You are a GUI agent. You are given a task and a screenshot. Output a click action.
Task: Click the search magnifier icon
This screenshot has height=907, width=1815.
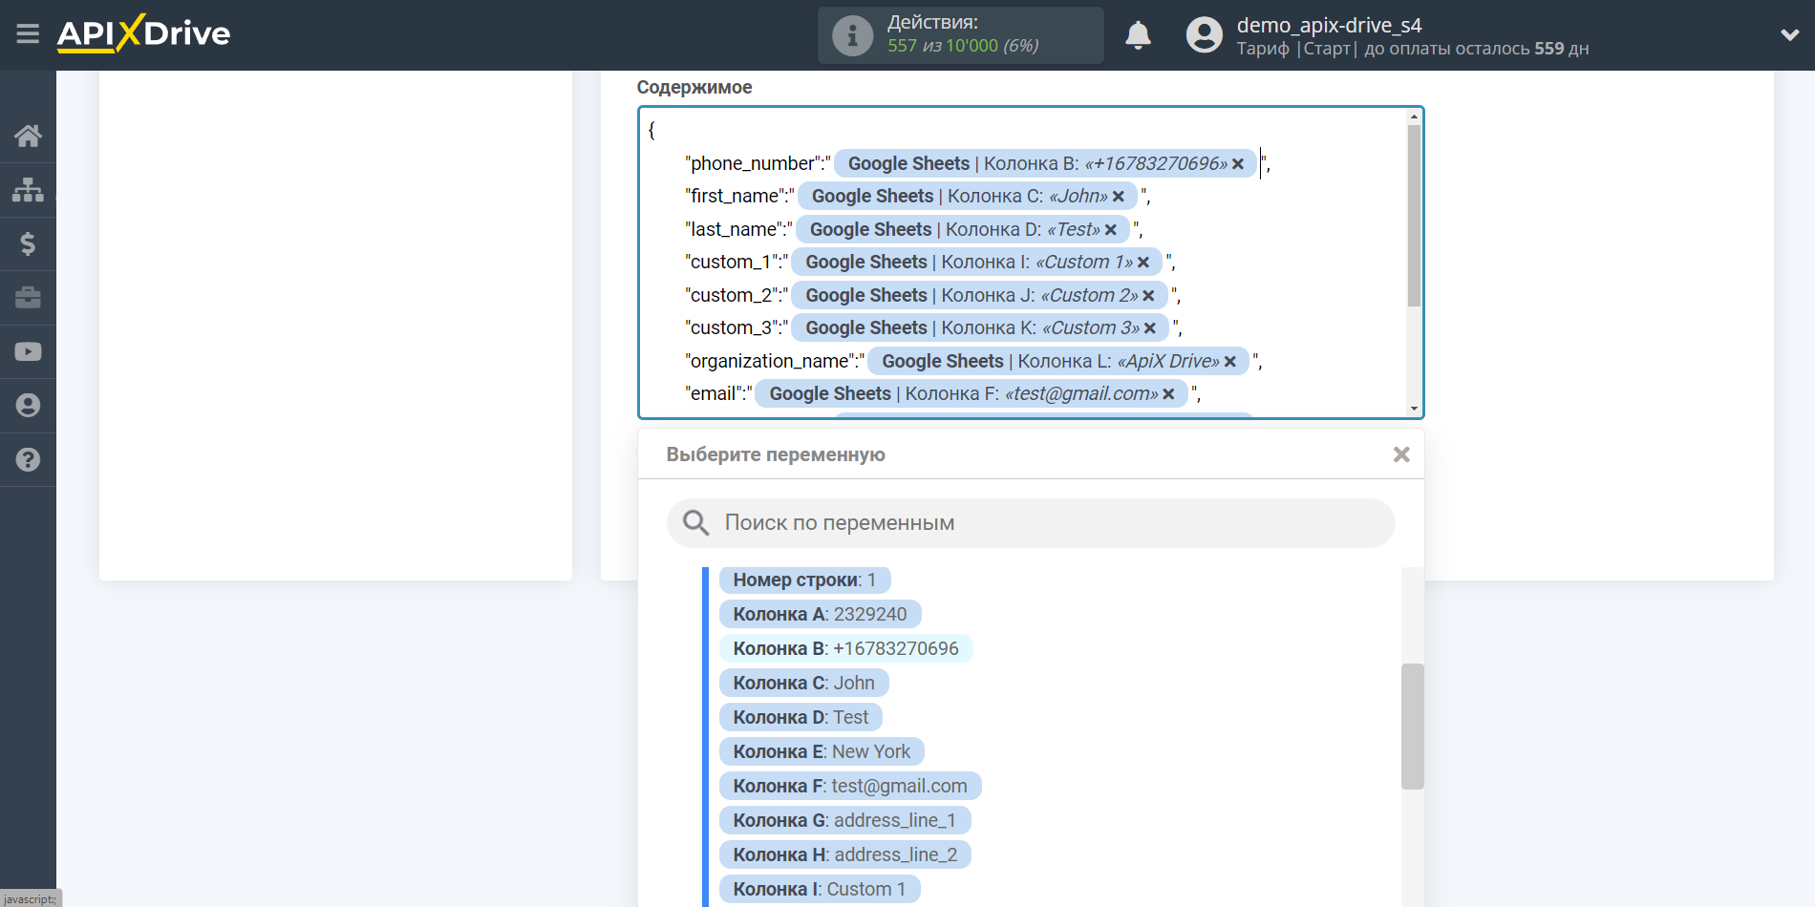(x=695, y=522)
